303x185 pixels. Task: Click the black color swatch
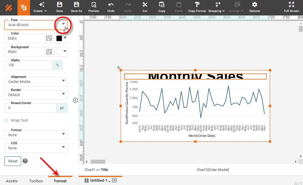pos(59,38)
